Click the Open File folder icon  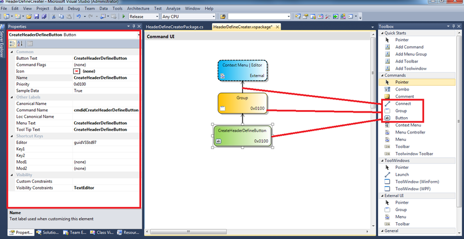pyautogui.click(x=29, y=17)
